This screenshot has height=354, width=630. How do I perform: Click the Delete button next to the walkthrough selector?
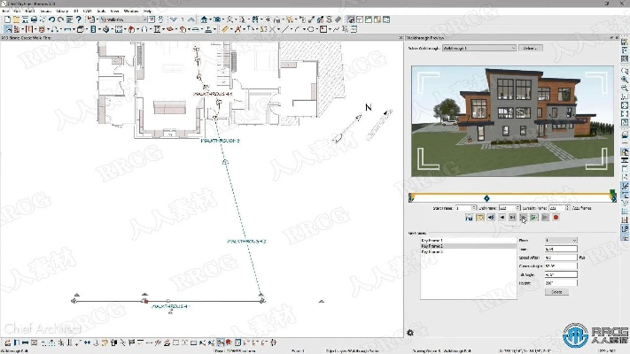pyautogui.click(x=529, y=48)
